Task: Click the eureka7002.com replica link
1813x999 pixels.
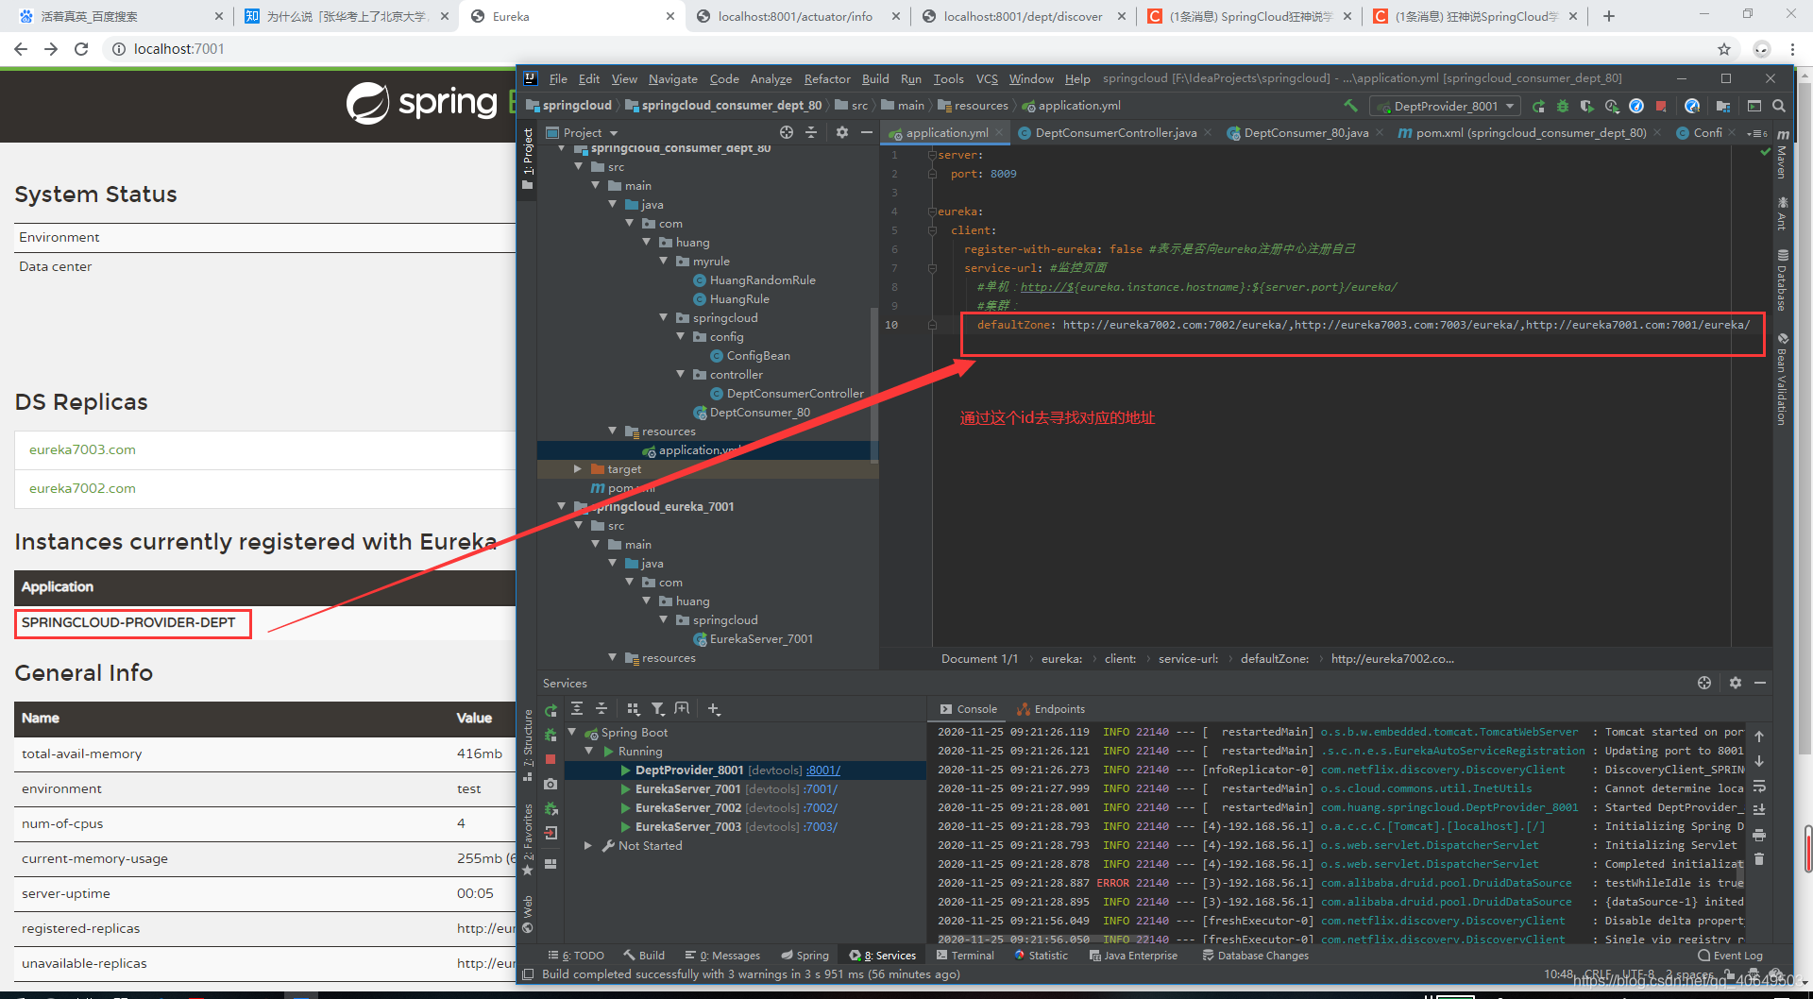Action: [x=82, y=489]
